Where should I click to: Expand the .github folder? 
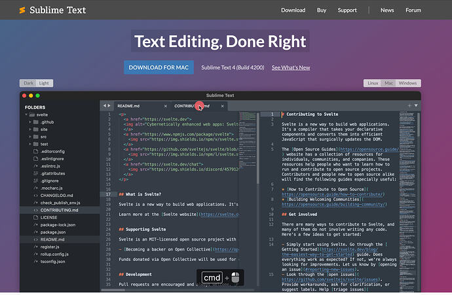30,122
